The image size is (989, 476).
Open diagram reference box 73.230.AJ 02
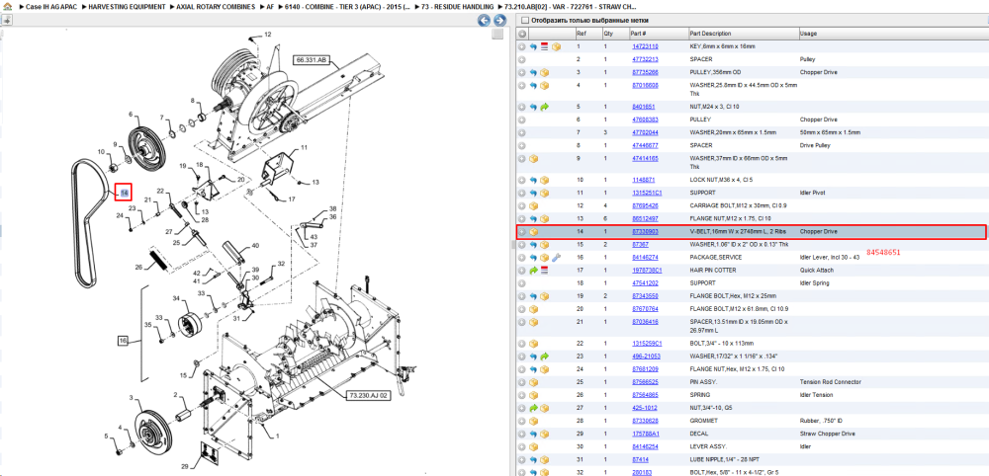point(370,395)
